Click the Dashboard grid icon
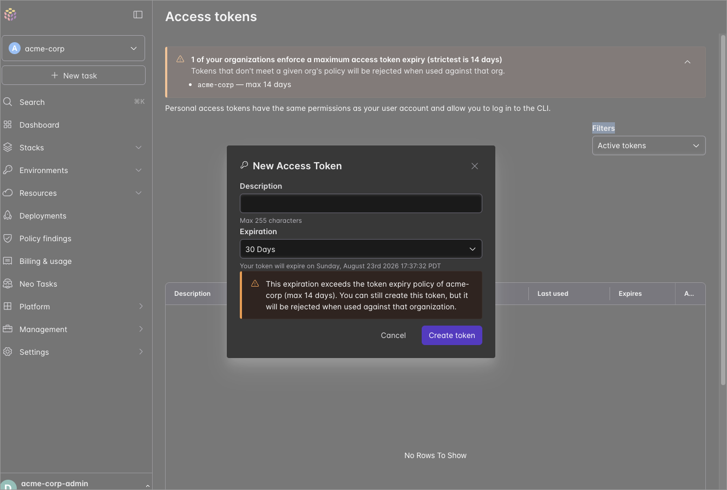The image size is (727, 490). [8, 124]
